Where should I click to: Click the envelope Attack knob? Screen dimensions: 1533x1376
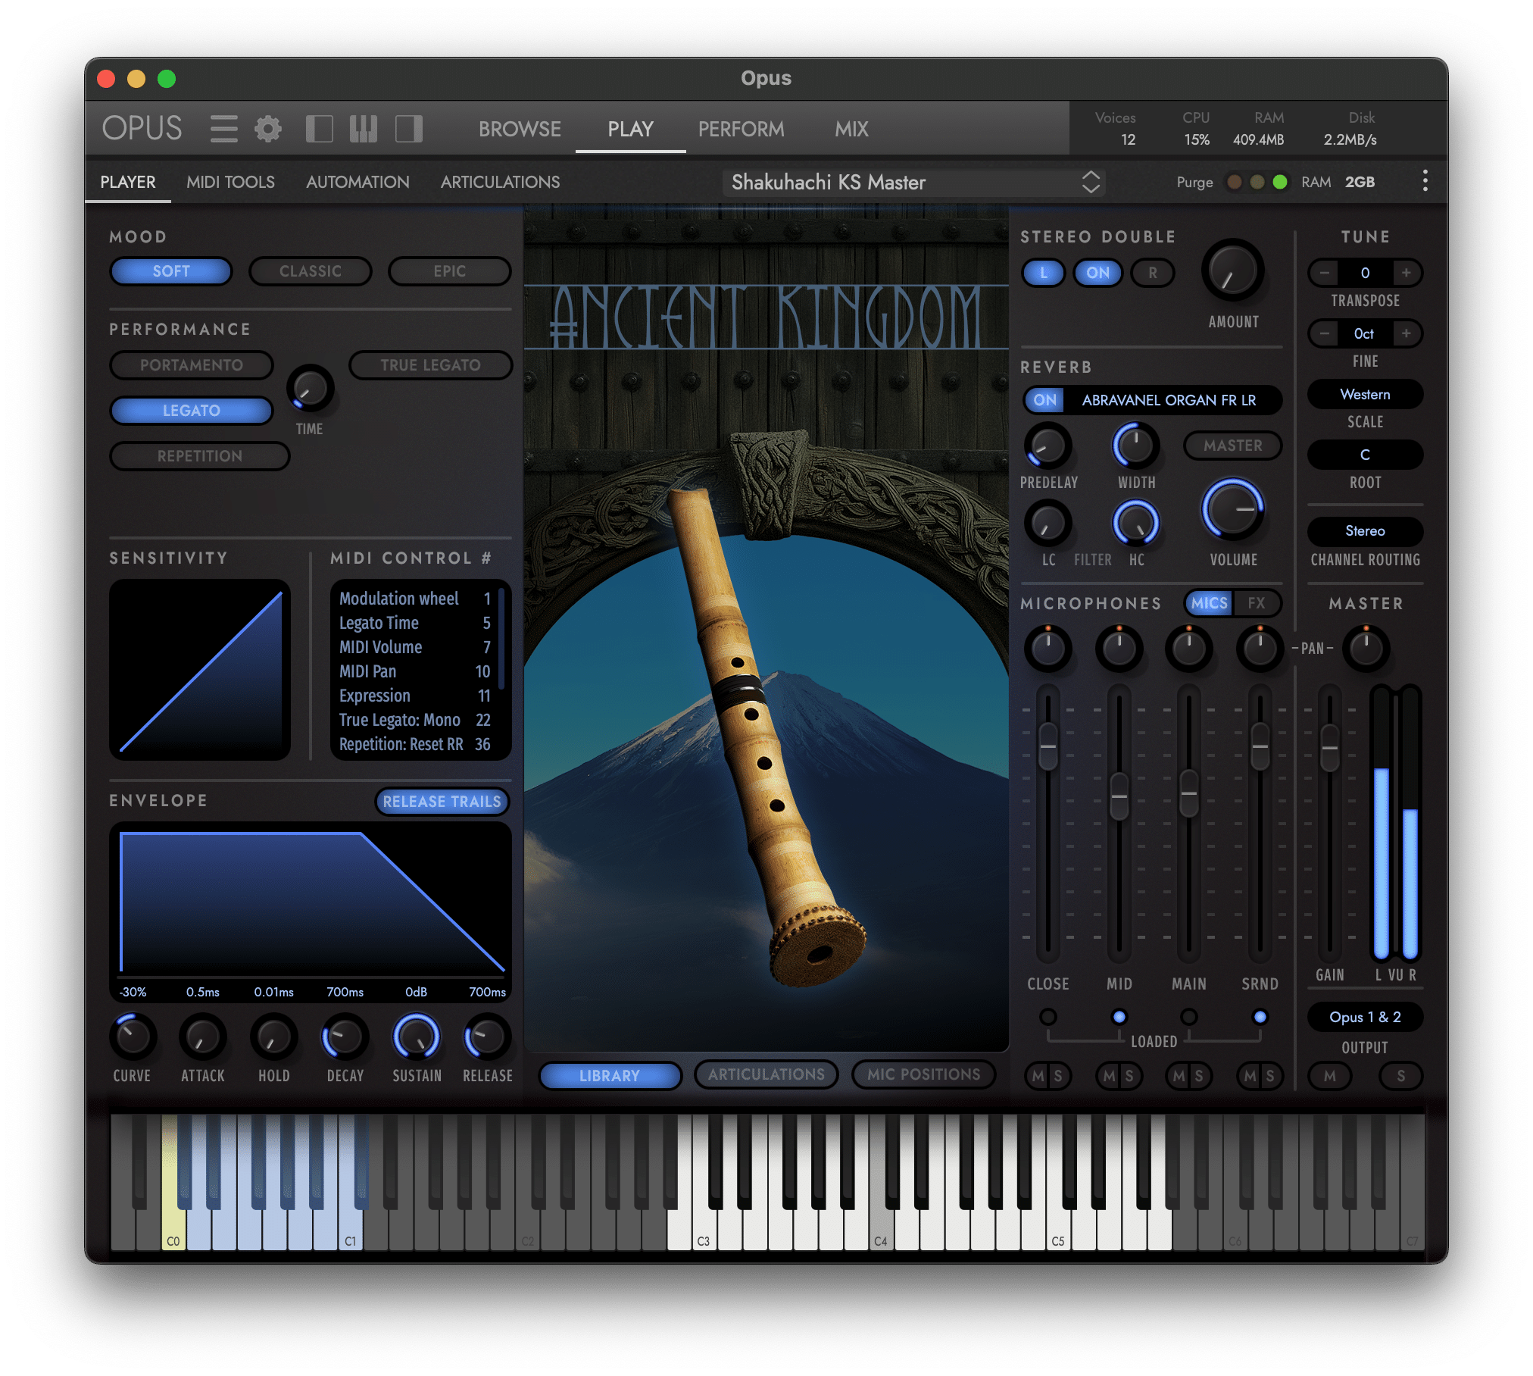pyautogui.click(x=202, y=1037)
